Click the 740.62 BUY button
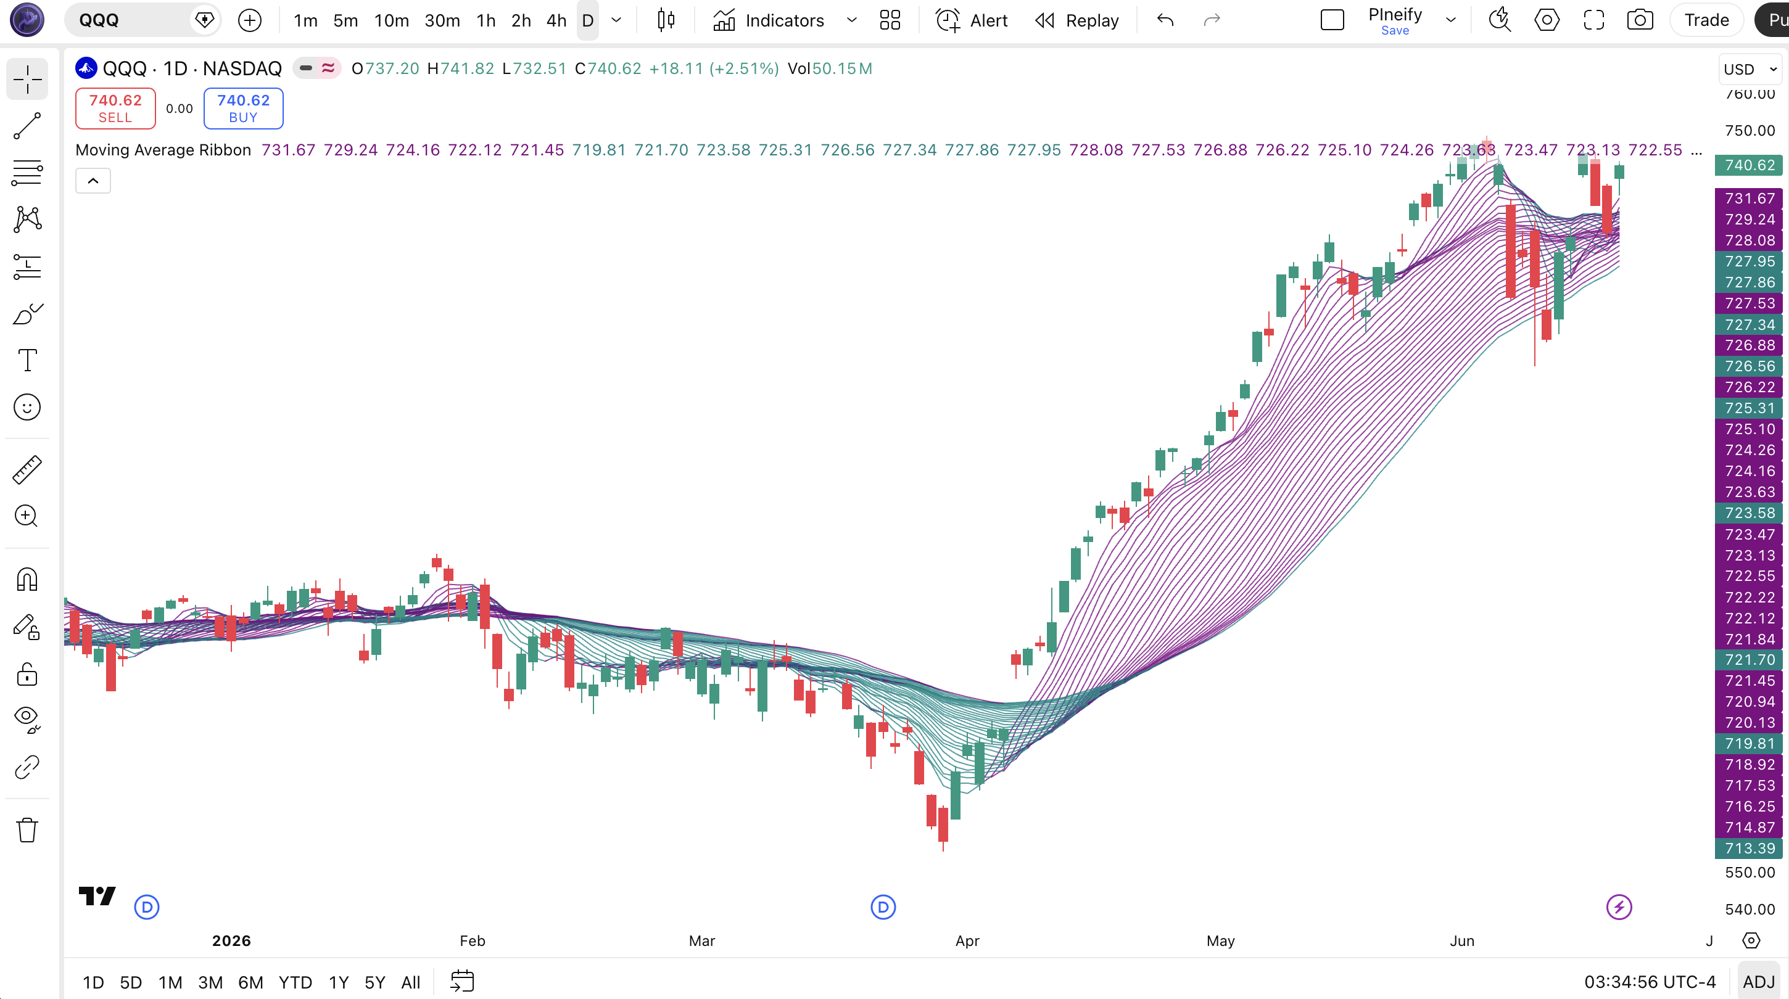The image size is (1789, 999). coord(243,109)
